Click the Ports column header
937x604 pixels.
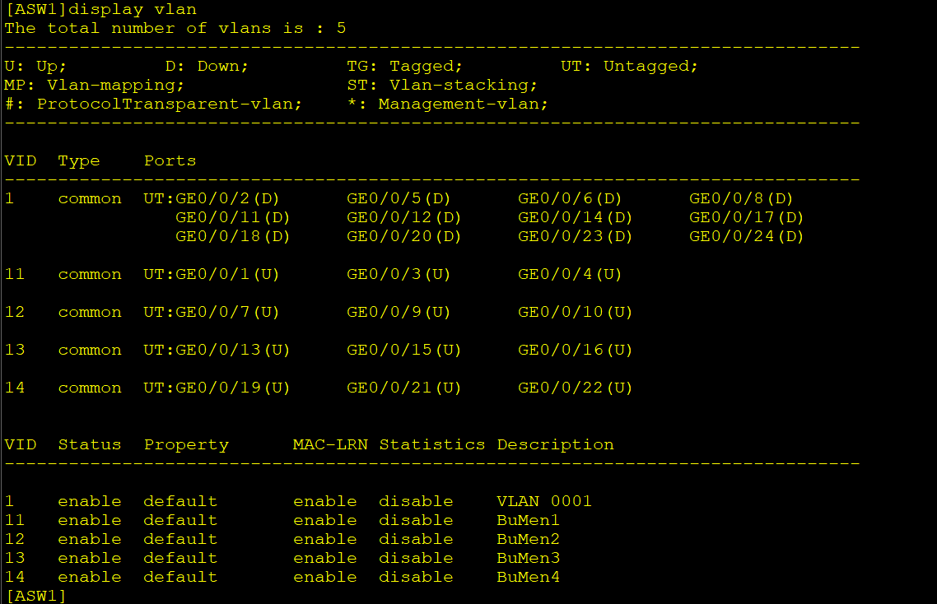170,160
